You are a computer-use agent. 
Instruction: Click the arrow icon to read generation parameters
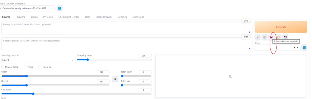257,37
